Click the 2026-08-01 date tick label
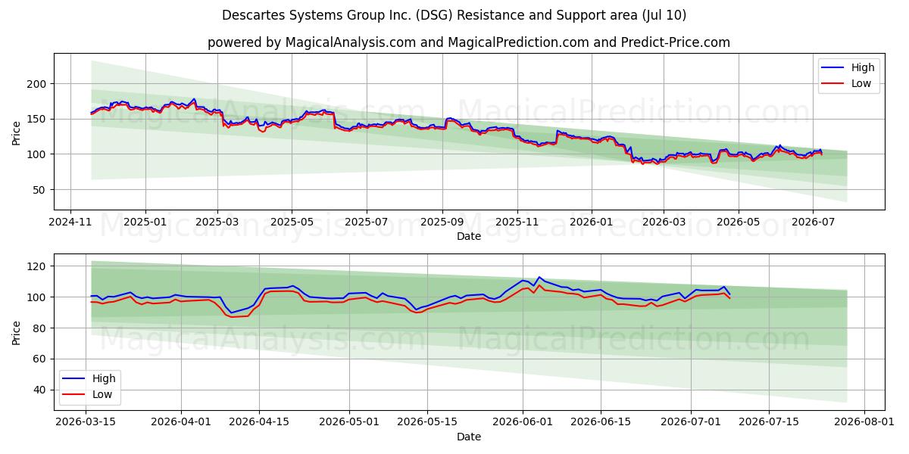909x454 pixels. 864,423
